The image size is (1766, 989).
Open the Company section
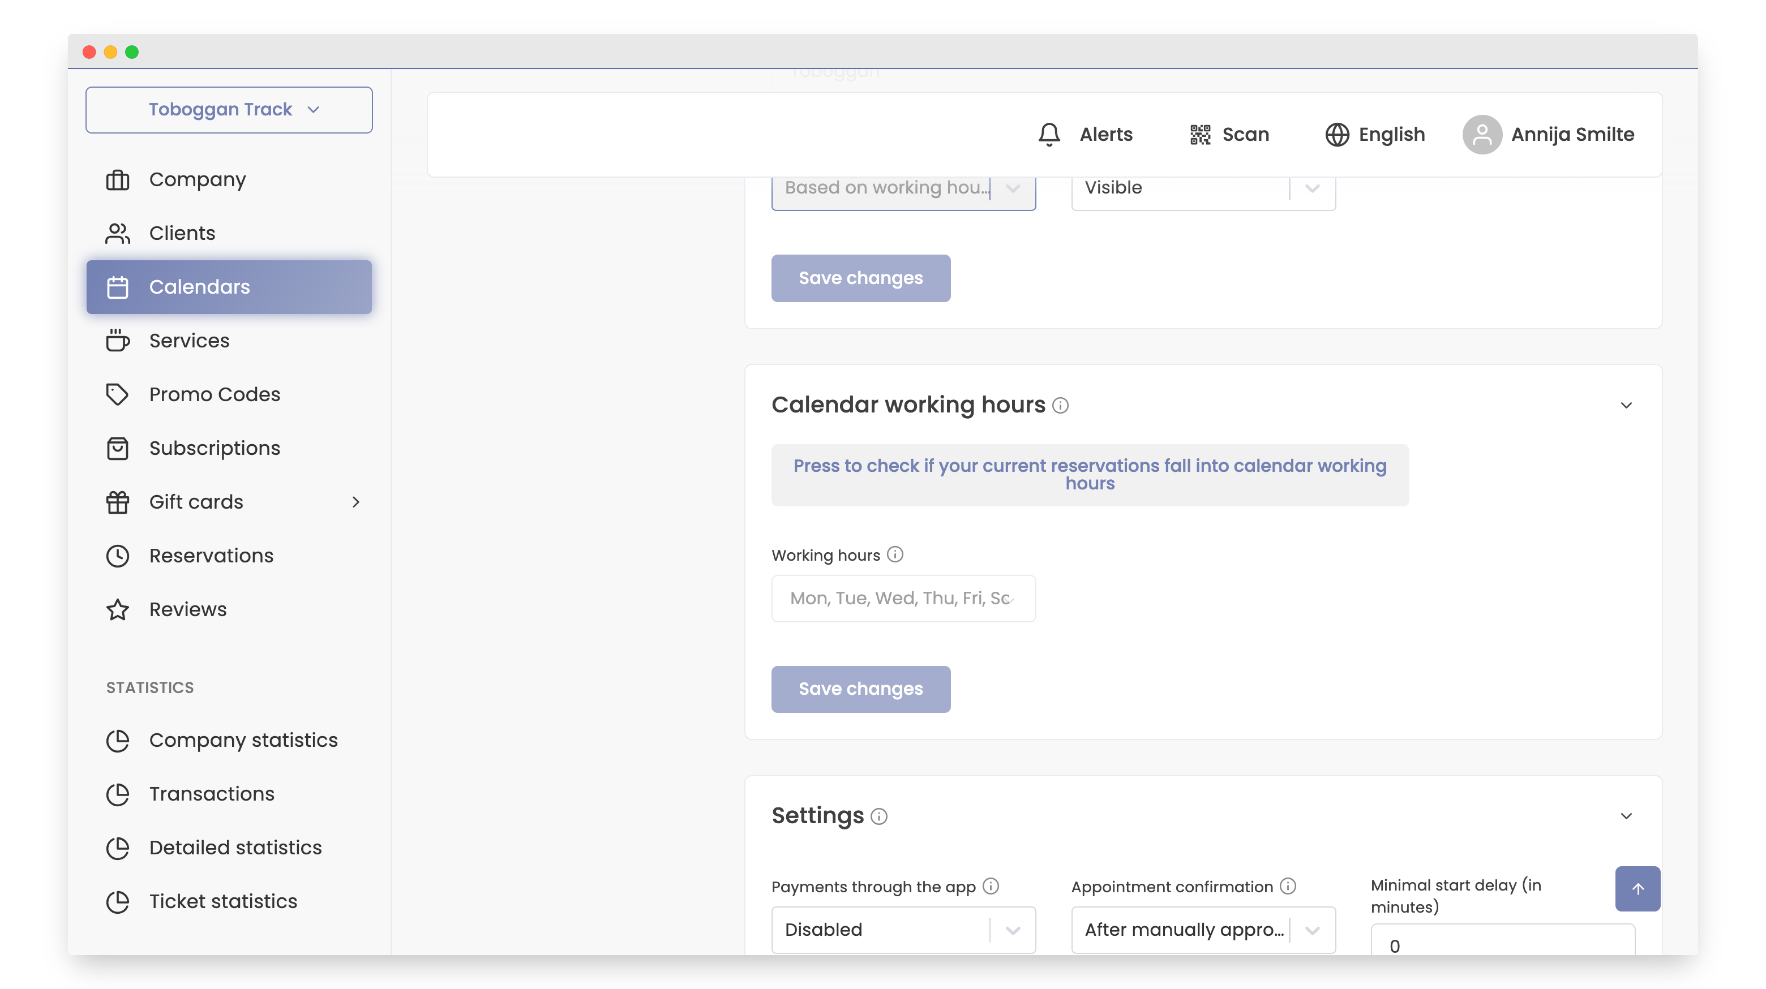click(197, 179)
